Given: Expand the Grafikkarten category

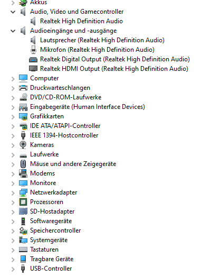Looking at the screenshot, I should [13, 117].
